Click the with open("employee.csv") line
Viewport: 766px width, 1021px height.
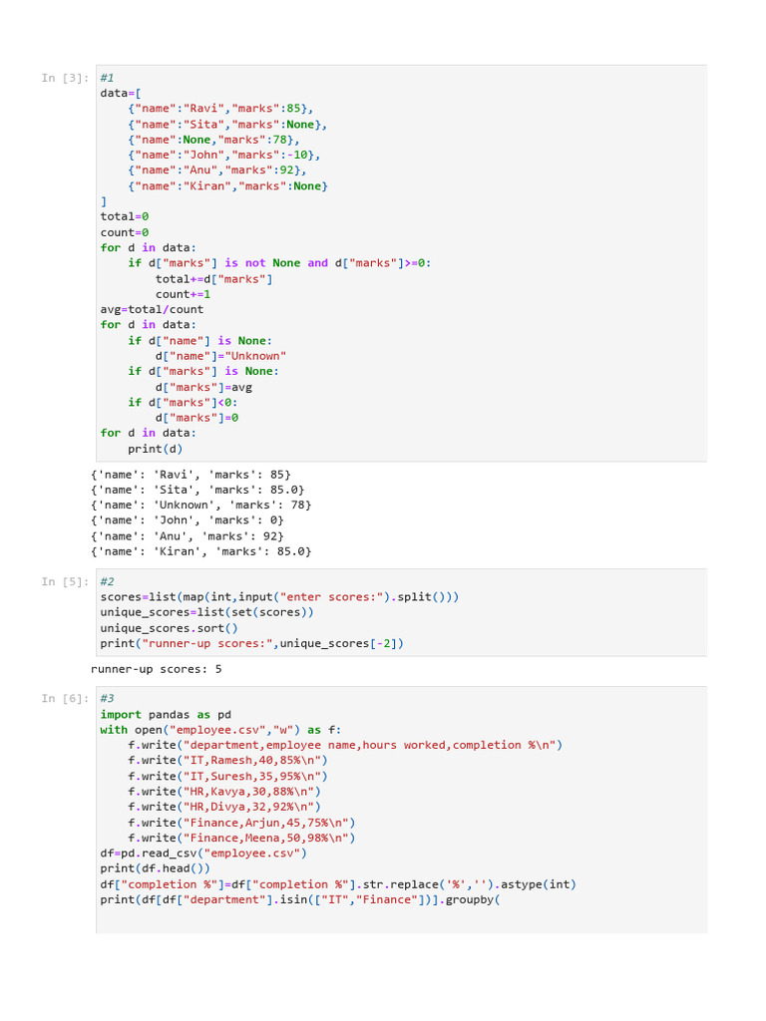coord(220,730)
